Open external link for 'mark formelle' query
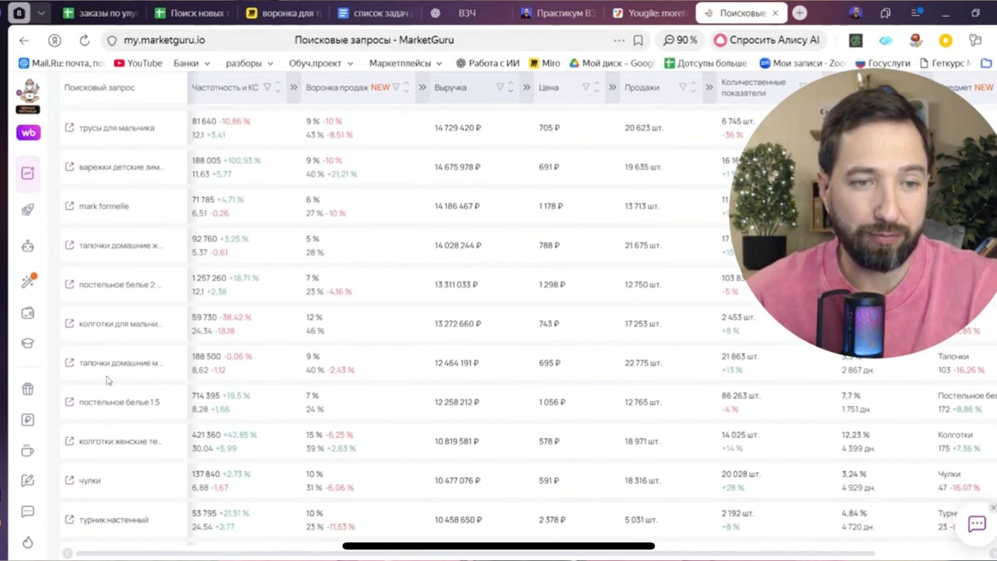Viewport: 997px width, 561px height. [x=69, y=206]
